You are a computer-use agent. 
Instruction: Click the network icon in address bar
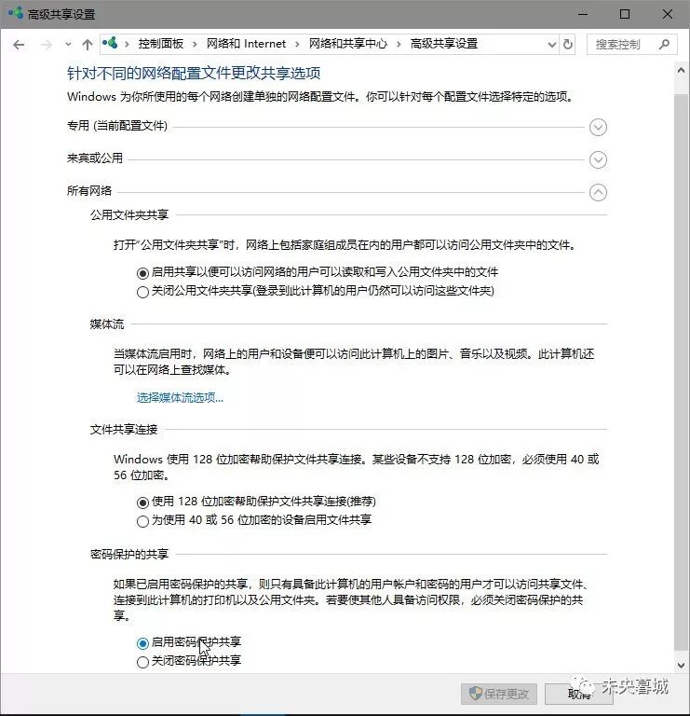(110, 44)
